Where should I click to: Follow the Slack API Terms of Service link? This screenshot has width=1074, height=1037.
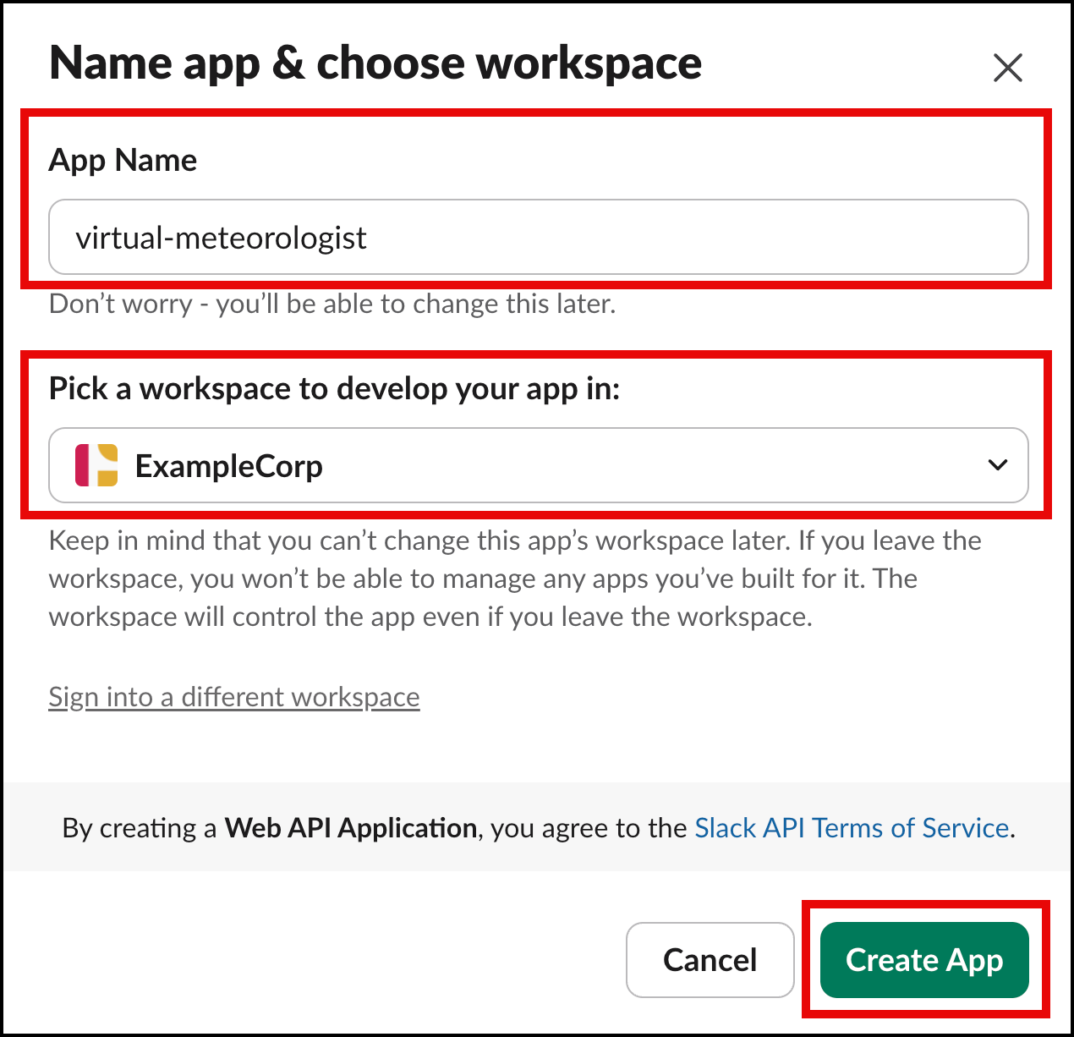pos(850,828)
